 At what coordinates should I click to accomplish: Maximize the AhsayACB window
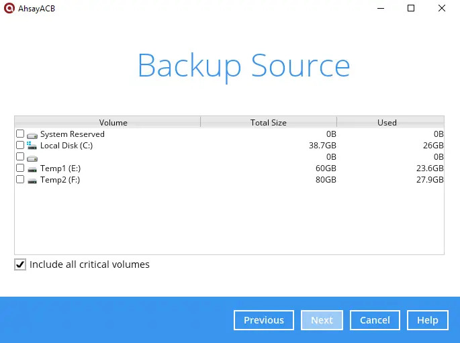coord(411,9)
